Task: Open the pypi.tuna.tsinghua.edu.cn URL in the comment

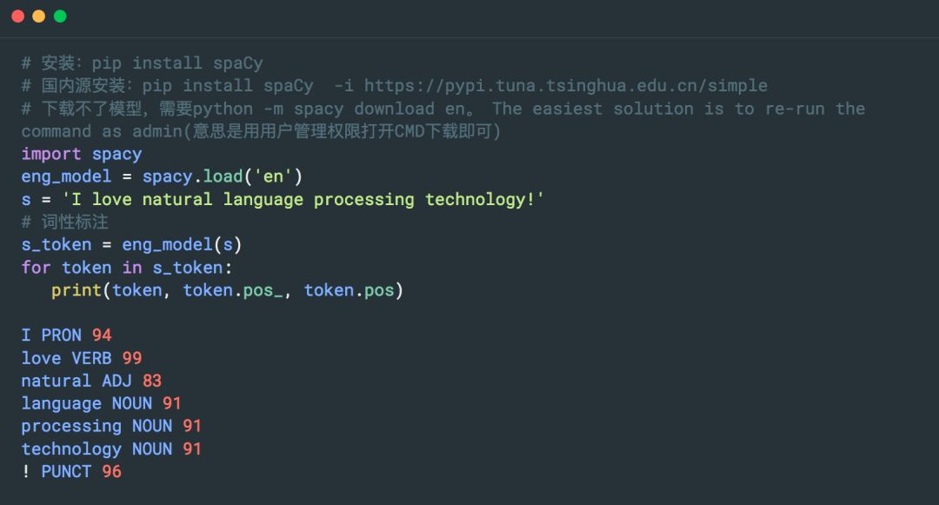Action: (565, 85)
